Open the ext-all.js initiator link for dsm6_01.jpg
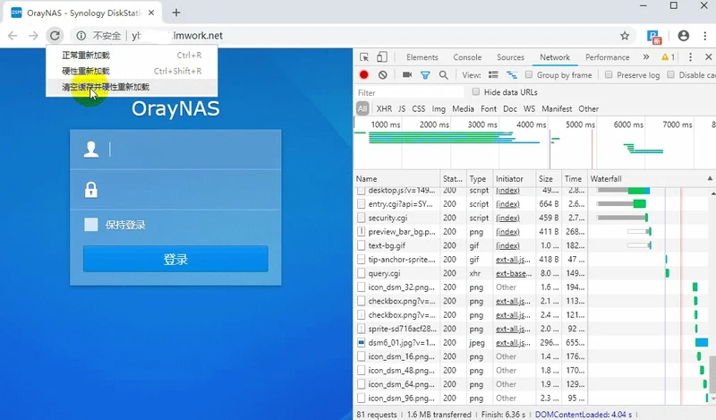 tap(513, 342)
